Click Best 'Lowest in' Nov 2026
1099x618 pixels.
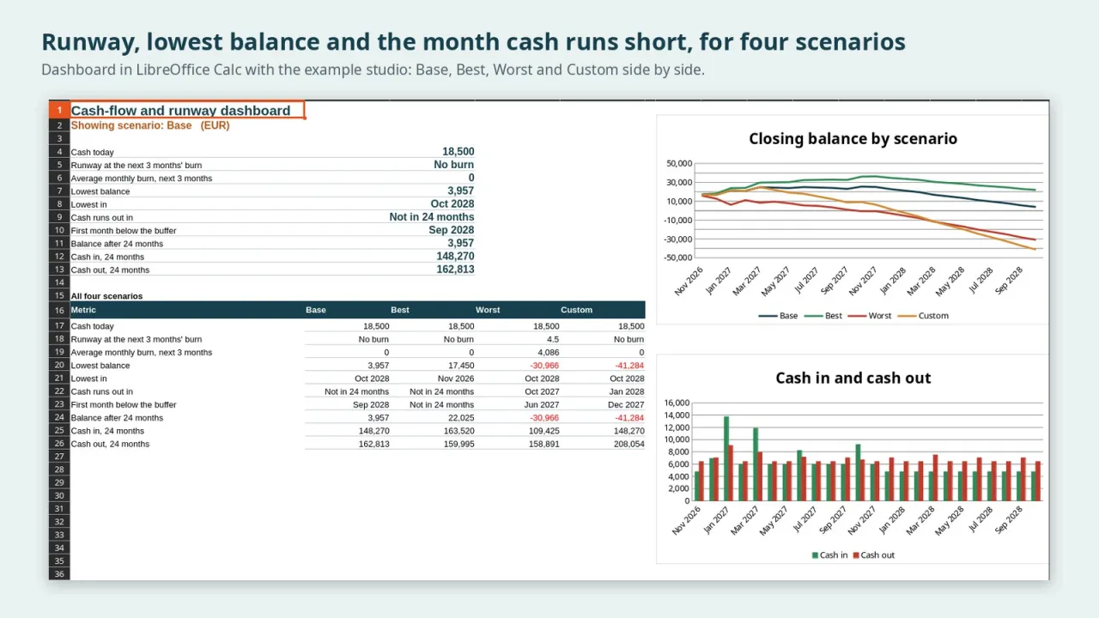tap(456, 379)
